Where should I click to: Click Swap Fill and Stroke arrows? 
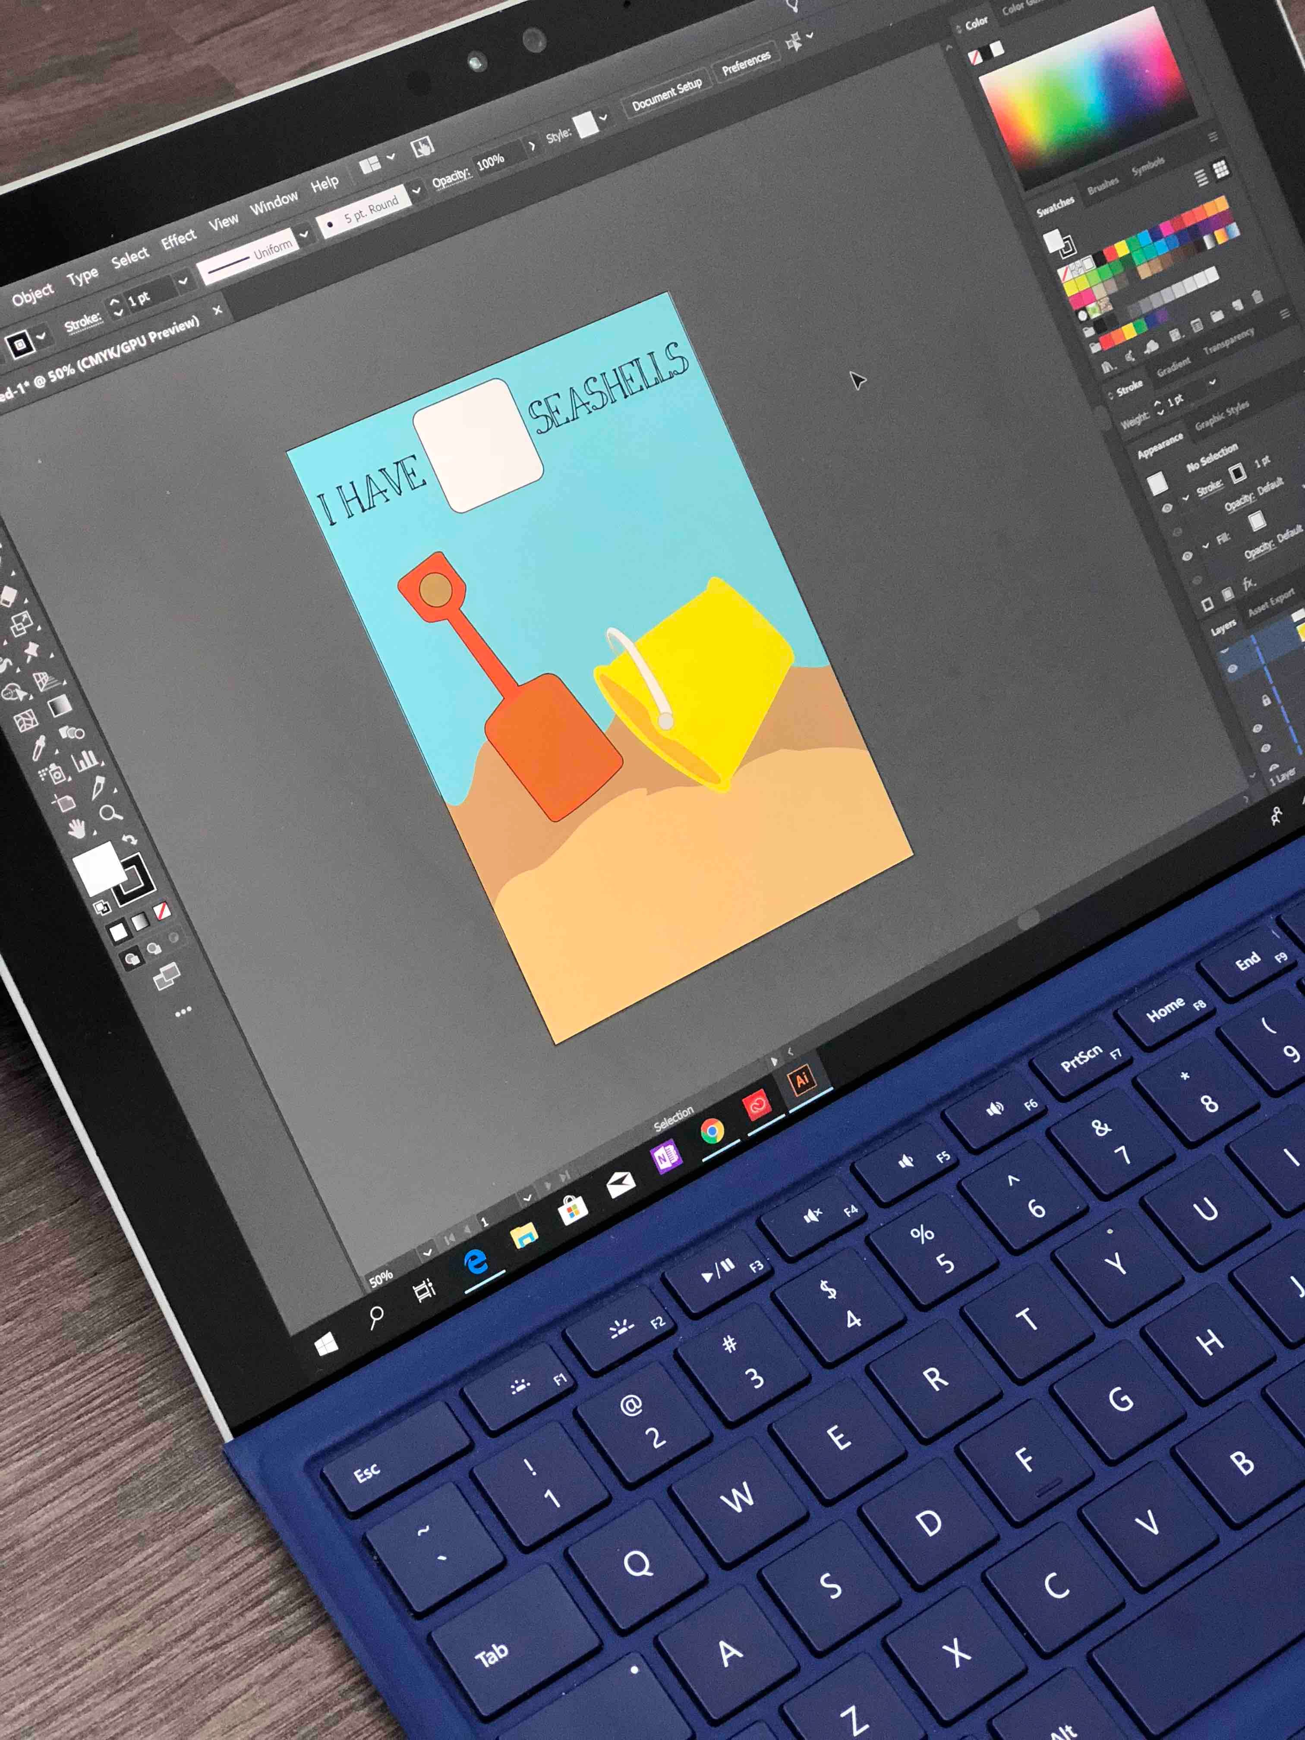(x=130, y=839)
